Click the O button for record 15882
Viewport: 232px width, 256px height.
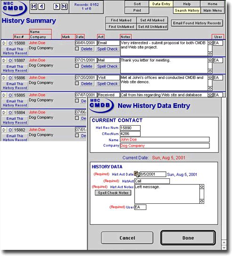10,130
